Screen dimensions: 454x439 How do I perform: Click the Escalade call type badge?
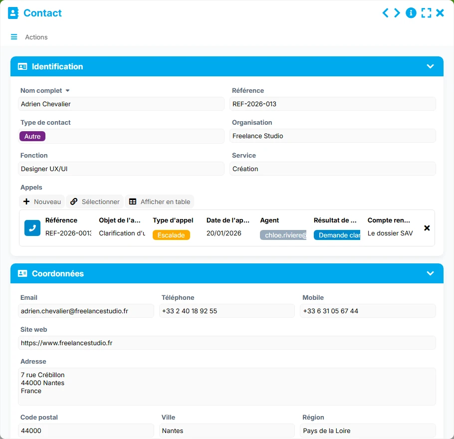[x=171, y=235]
